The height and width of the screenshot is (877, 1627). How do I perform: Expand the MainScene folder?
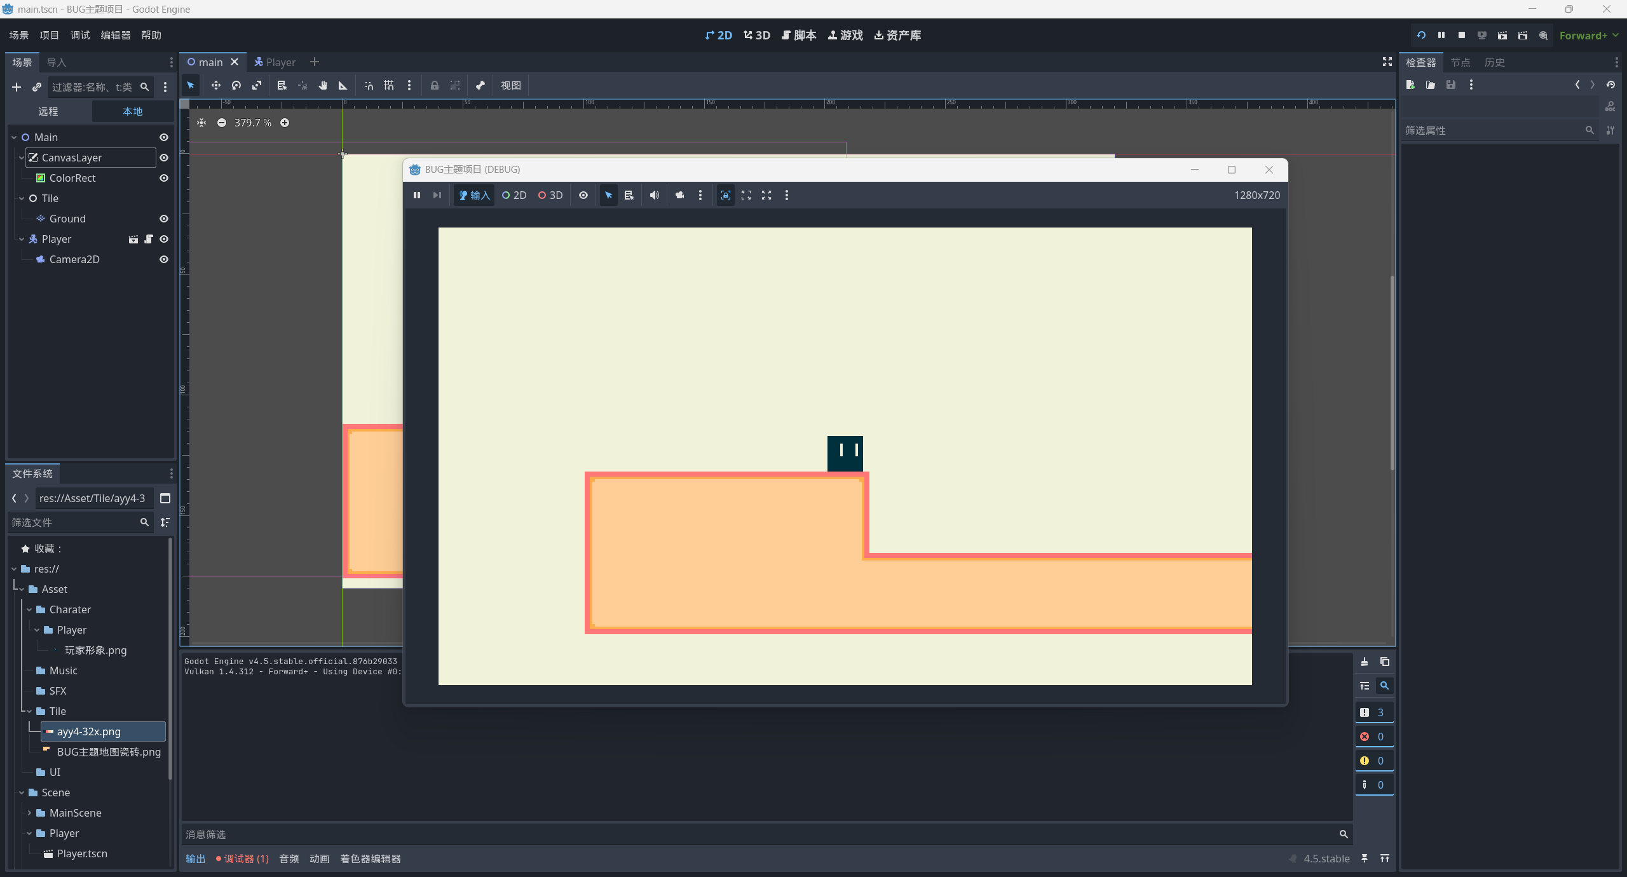coord(29,813)
